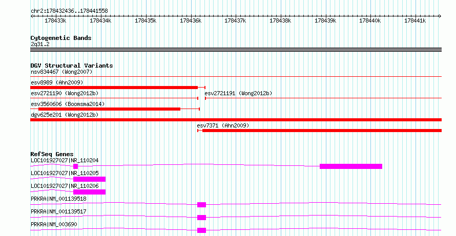Click the RefSeq Genes track title
The image size is (456, 236).
pyautogui.click(x=52, y=154)
